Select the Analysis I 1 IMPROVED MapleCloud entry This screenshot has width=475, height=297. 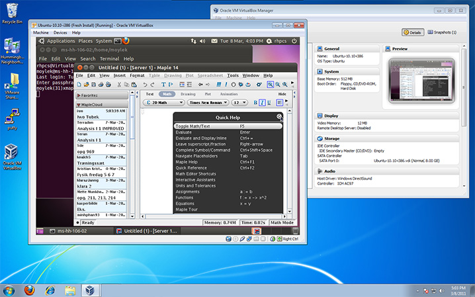click(101, 126)
